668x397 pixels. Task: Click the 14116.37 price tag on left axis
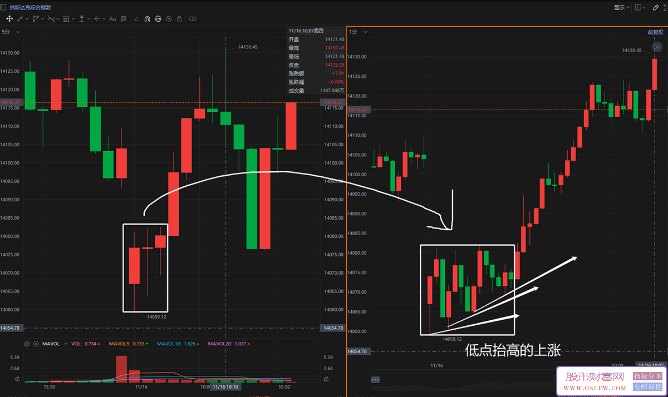tap(11, 102)
